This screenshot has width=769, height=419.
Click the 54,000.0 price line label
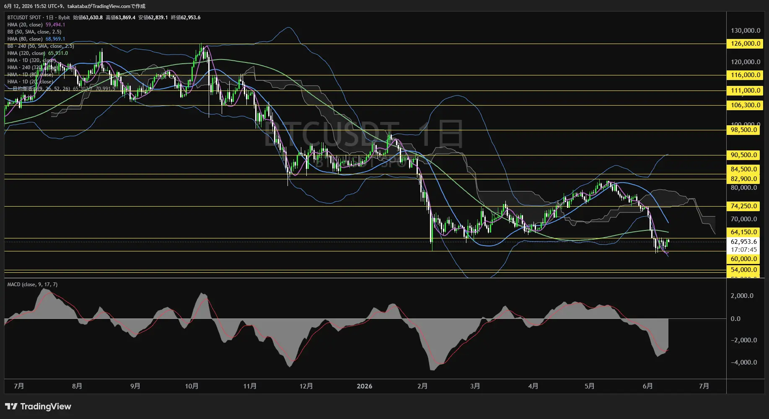(744, 270)
